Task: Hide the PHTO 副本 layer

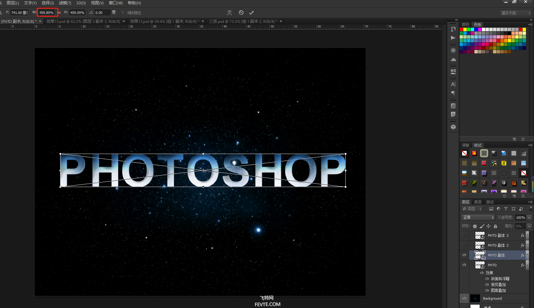Action: point(464,255)
